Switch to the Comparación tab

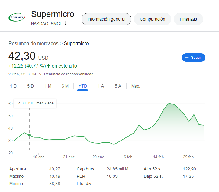tap(153, 19)
